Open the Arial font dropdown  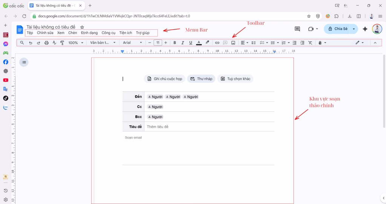pos(132,43)
